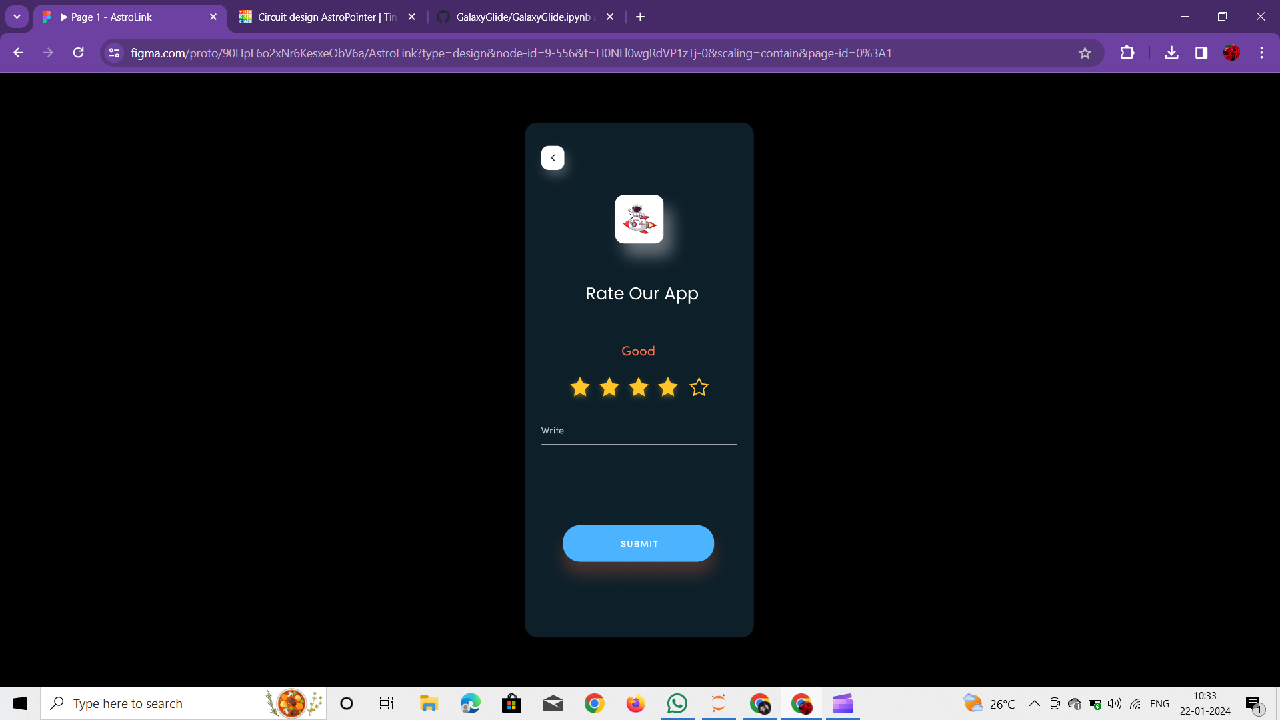
Task: Select the third rating star
Action: click(x=639, y=387)
